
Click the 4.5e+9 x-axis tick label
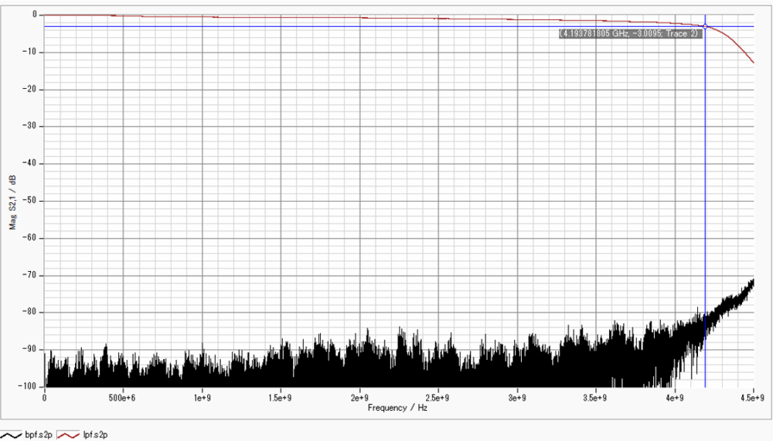pos(752,398)
